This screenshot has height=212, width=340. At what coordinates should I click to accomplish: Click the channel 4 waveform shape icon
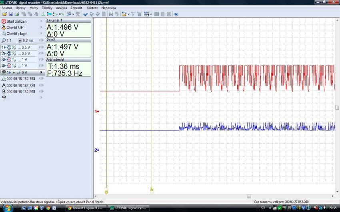14,65
